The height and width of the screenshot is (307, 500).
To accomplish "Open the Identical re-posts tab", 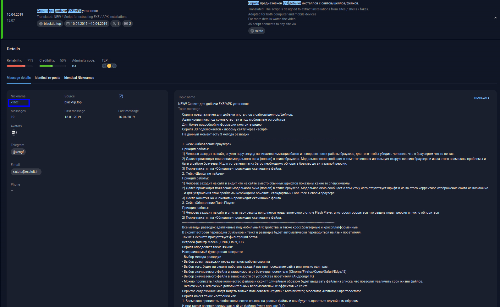I will point(47,78).
